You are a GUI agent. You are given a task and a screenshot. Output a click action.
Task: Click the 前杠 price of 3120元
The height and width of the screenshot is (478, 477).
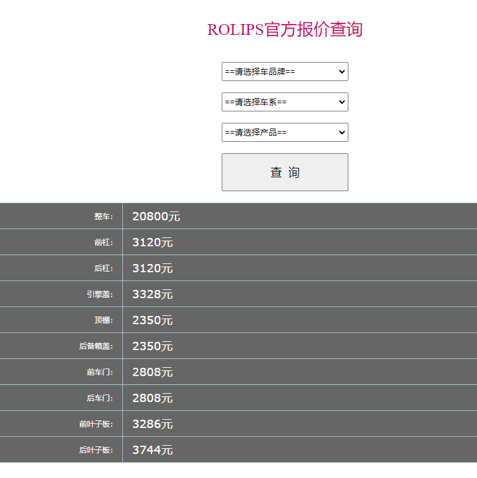[152, 242]
